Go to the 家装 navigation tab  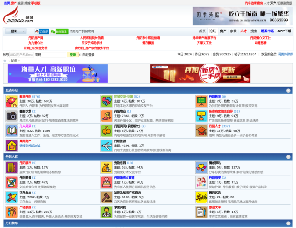[233, 31]
